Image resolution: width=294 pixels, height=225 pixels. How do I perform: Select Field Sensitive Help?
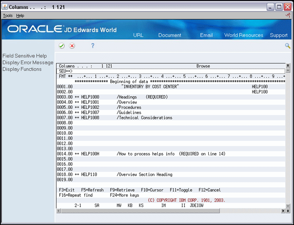[x=25, y=56]
